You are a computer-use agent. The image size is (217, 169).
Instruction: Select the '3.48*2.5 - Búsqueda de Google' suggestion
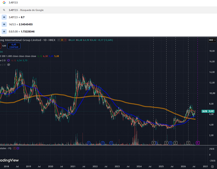(x=109, y=10)
